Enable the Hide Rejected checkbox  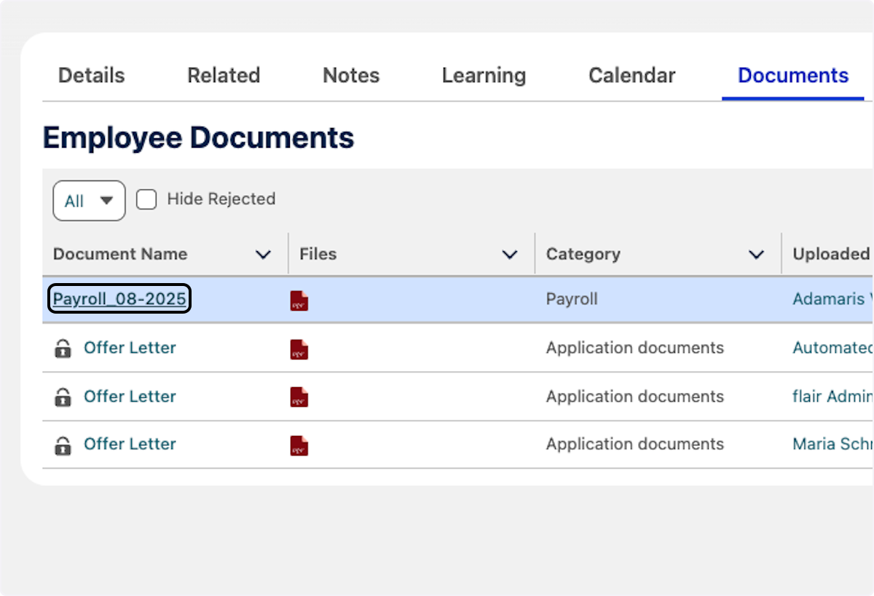pyautogui.click(x=146, y=199)
